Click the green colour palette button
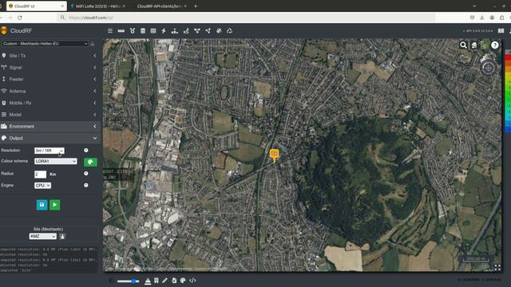 click(x=90, y=162)
